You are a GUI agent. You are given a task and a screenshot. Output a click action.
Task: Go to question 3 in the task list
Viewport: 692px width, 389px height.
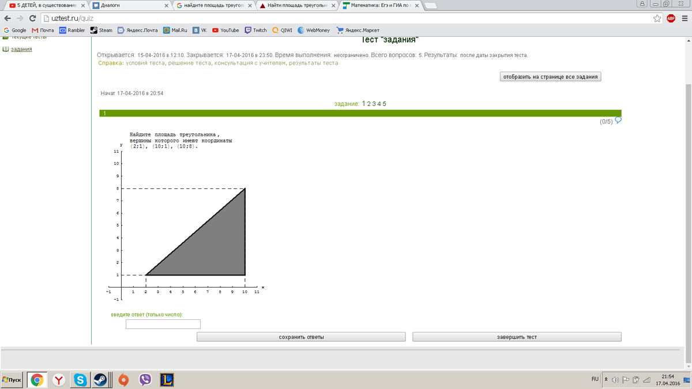click(374, 104)
